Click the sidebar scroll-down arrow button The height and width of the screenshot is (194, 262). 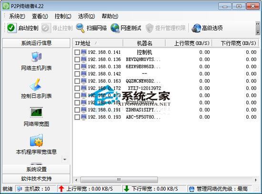[x=65, y=159]
